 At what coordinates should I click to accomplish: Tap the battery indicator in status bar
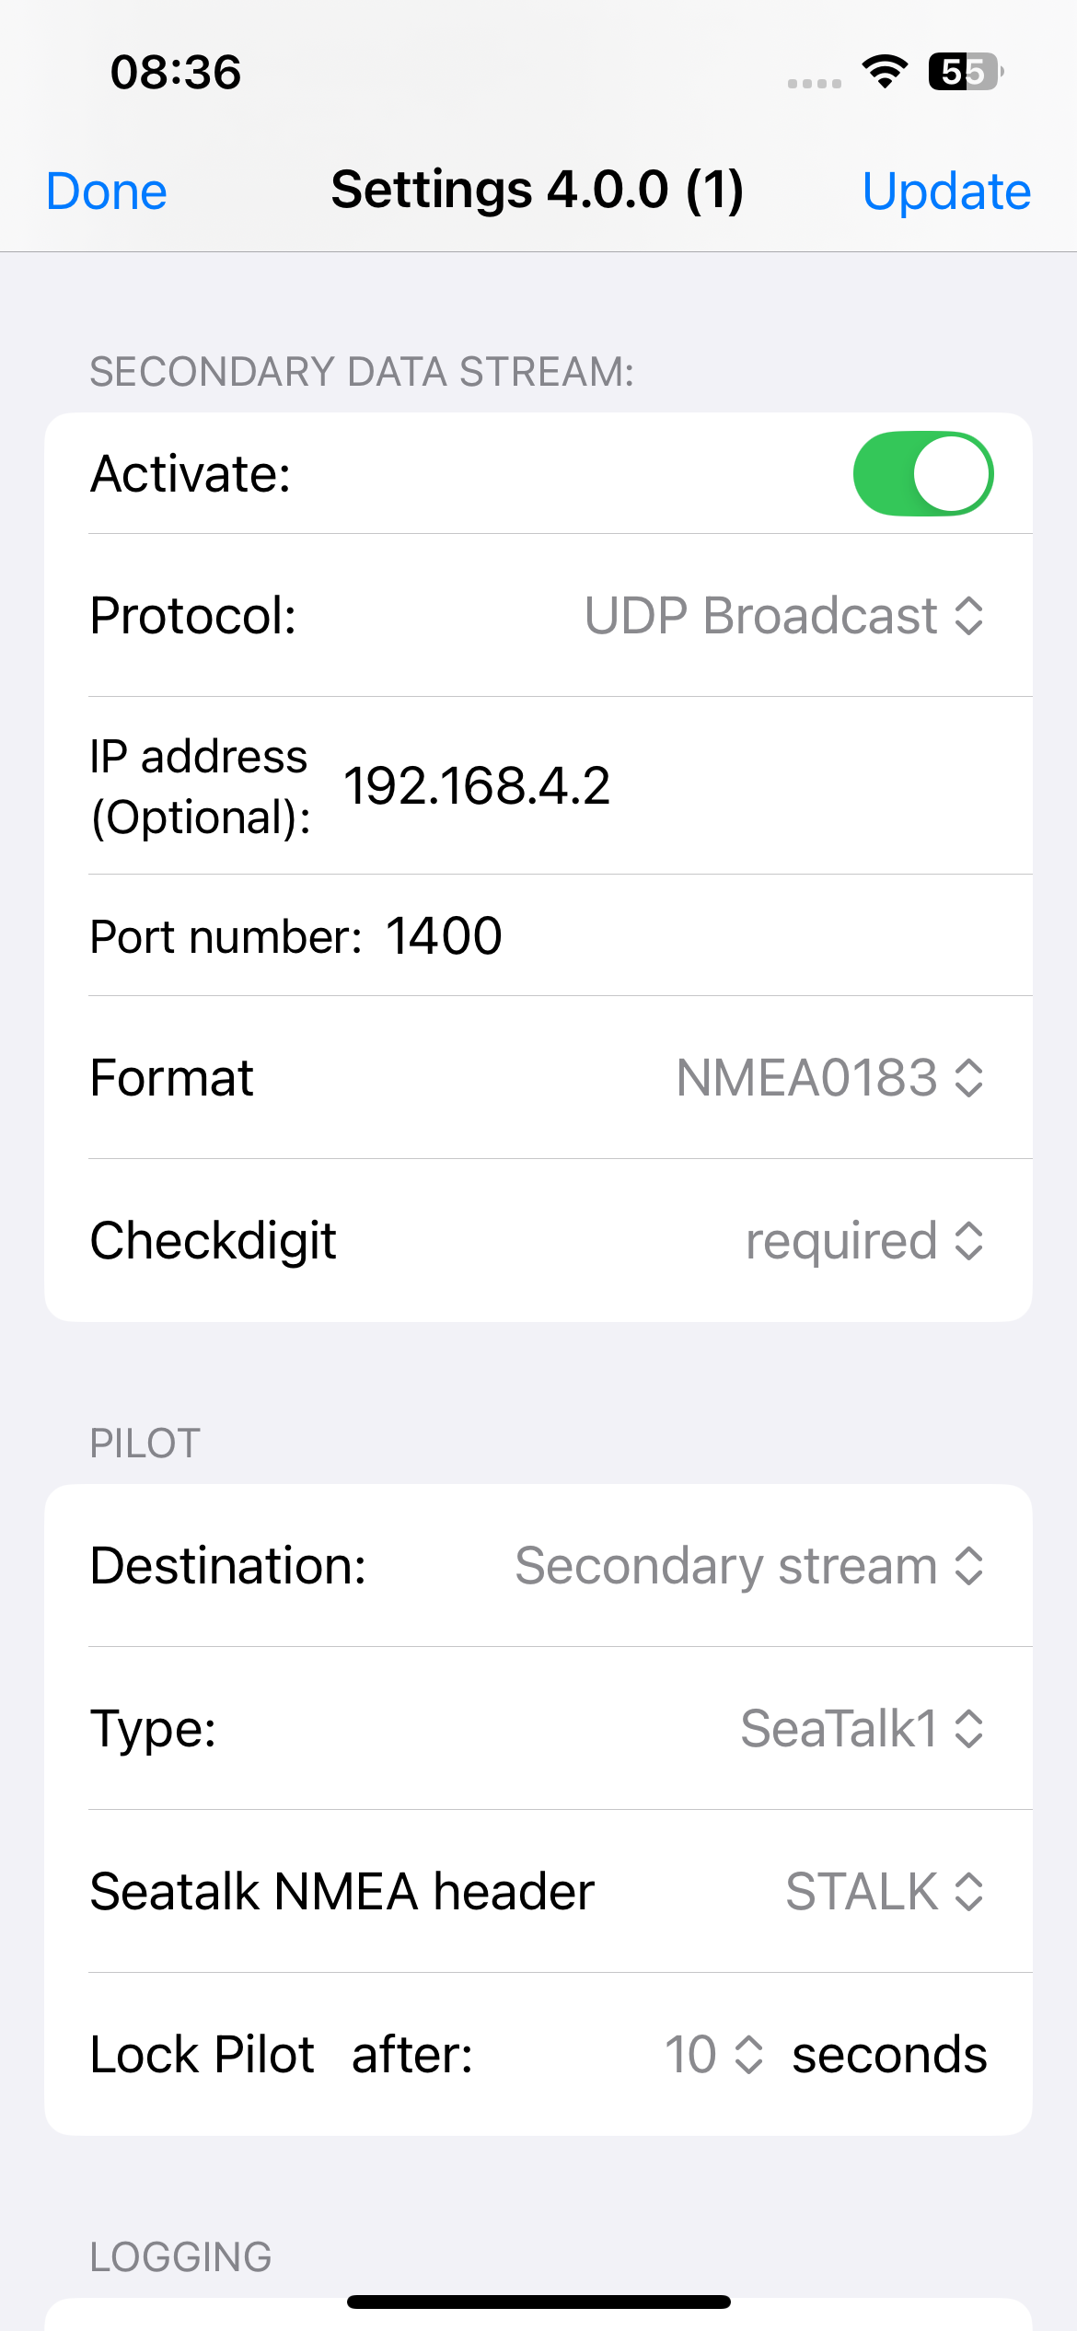click(x=966, y=72)
